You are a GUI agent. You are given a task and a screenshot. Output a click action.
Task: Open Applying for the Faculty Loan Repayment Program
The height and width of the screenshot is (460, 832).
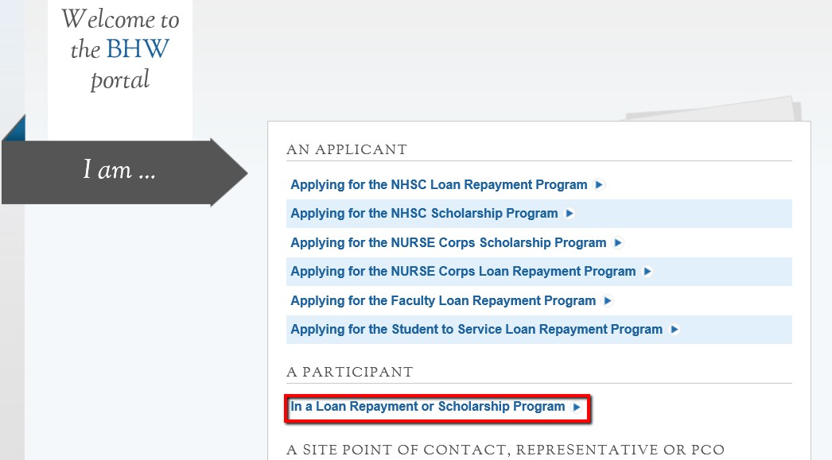coord(443,300)
